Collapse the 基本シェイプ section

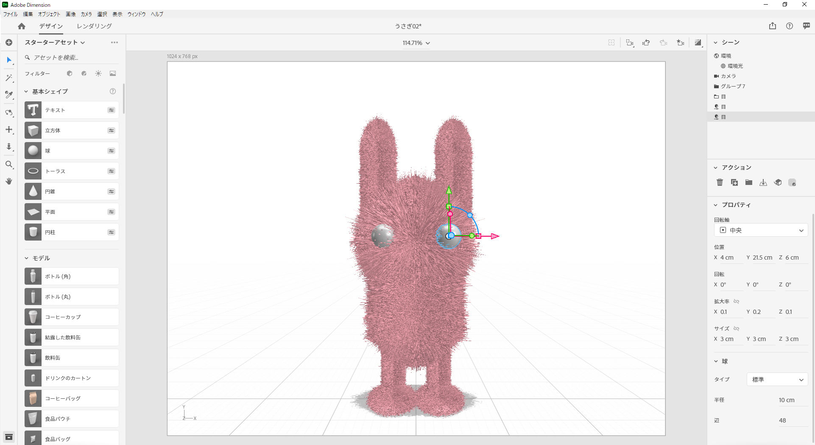click(x=26, y=92)
